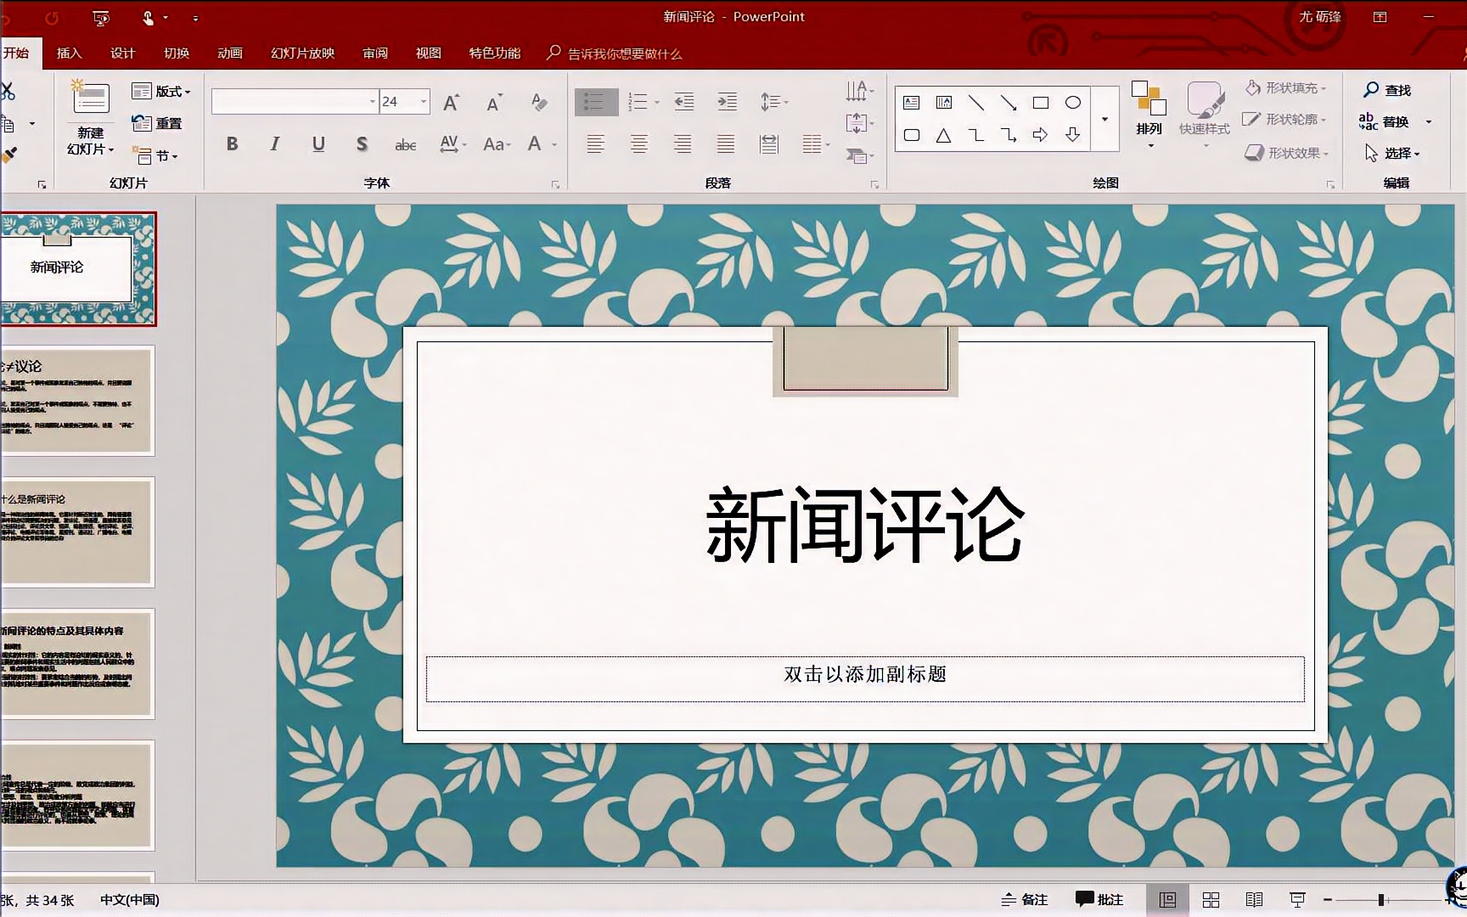This screenshot has height=917, width=1467.
Task: Click subtitle placeholder 双击以添加副标题
Action: coord(865,678)
